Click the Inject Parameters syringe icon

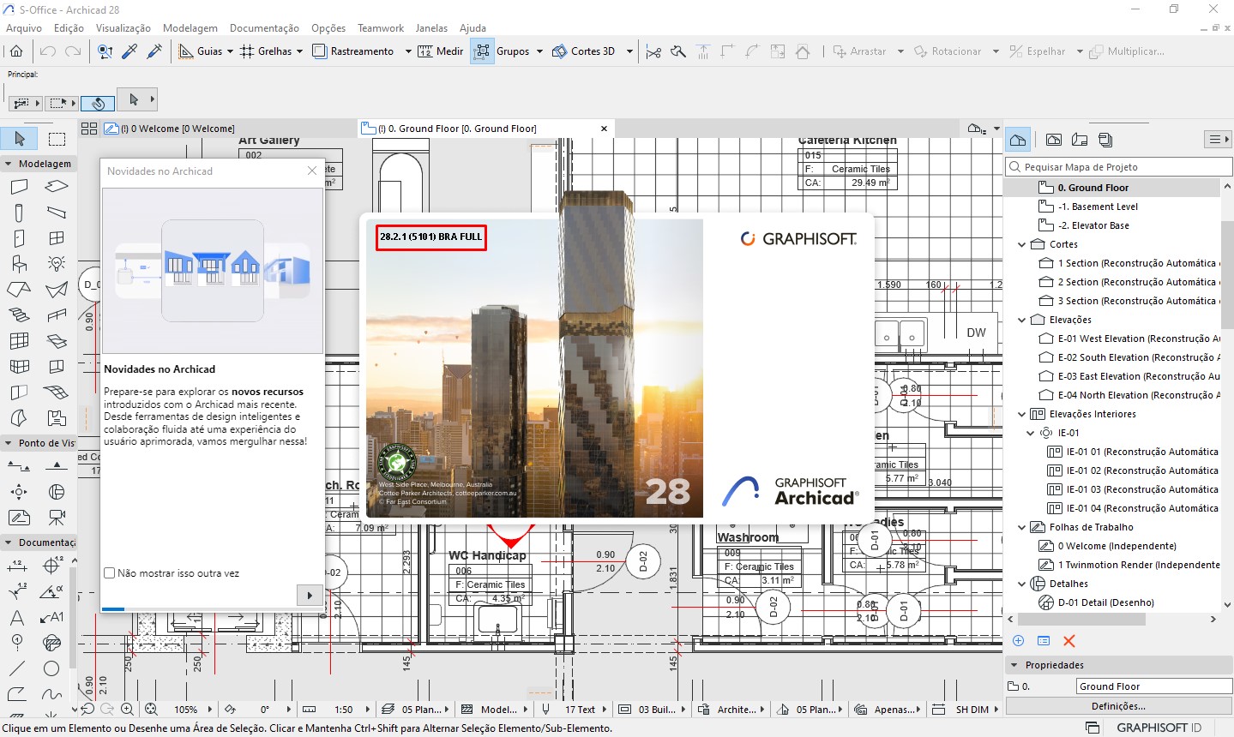[x=154, y=51]
